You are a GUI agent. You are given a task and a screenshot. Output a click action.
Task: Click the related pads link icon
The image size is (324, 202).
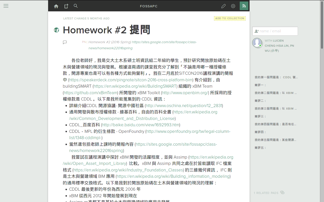point(282,193)
